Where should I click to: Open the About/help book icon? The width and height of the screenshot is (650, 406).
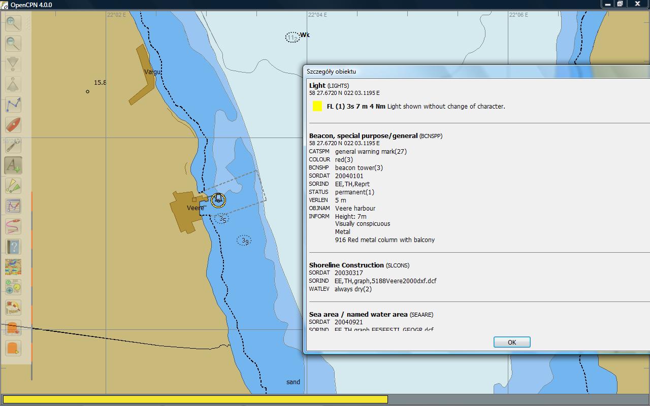[13, 247]
